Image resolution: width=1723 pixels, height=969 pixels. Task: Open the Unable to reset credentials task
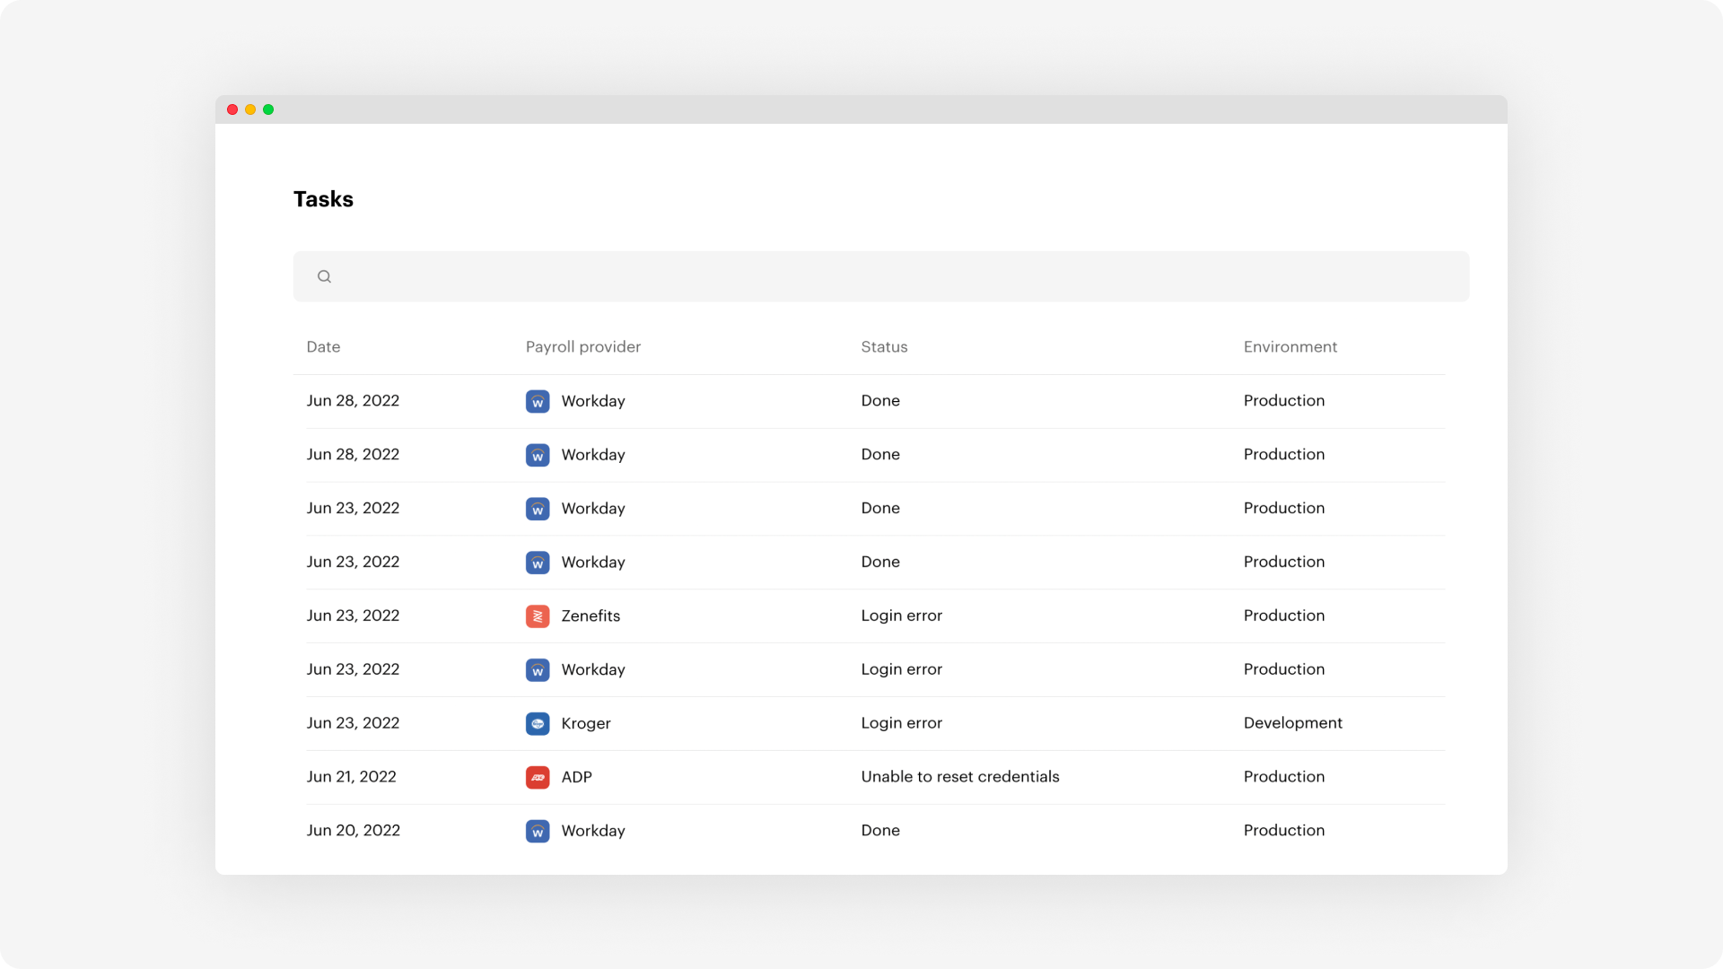[x=959, y=777]
